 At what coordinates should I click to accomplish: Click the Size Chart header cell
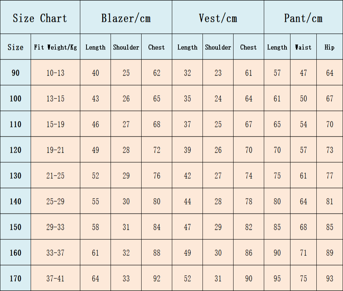40,17
